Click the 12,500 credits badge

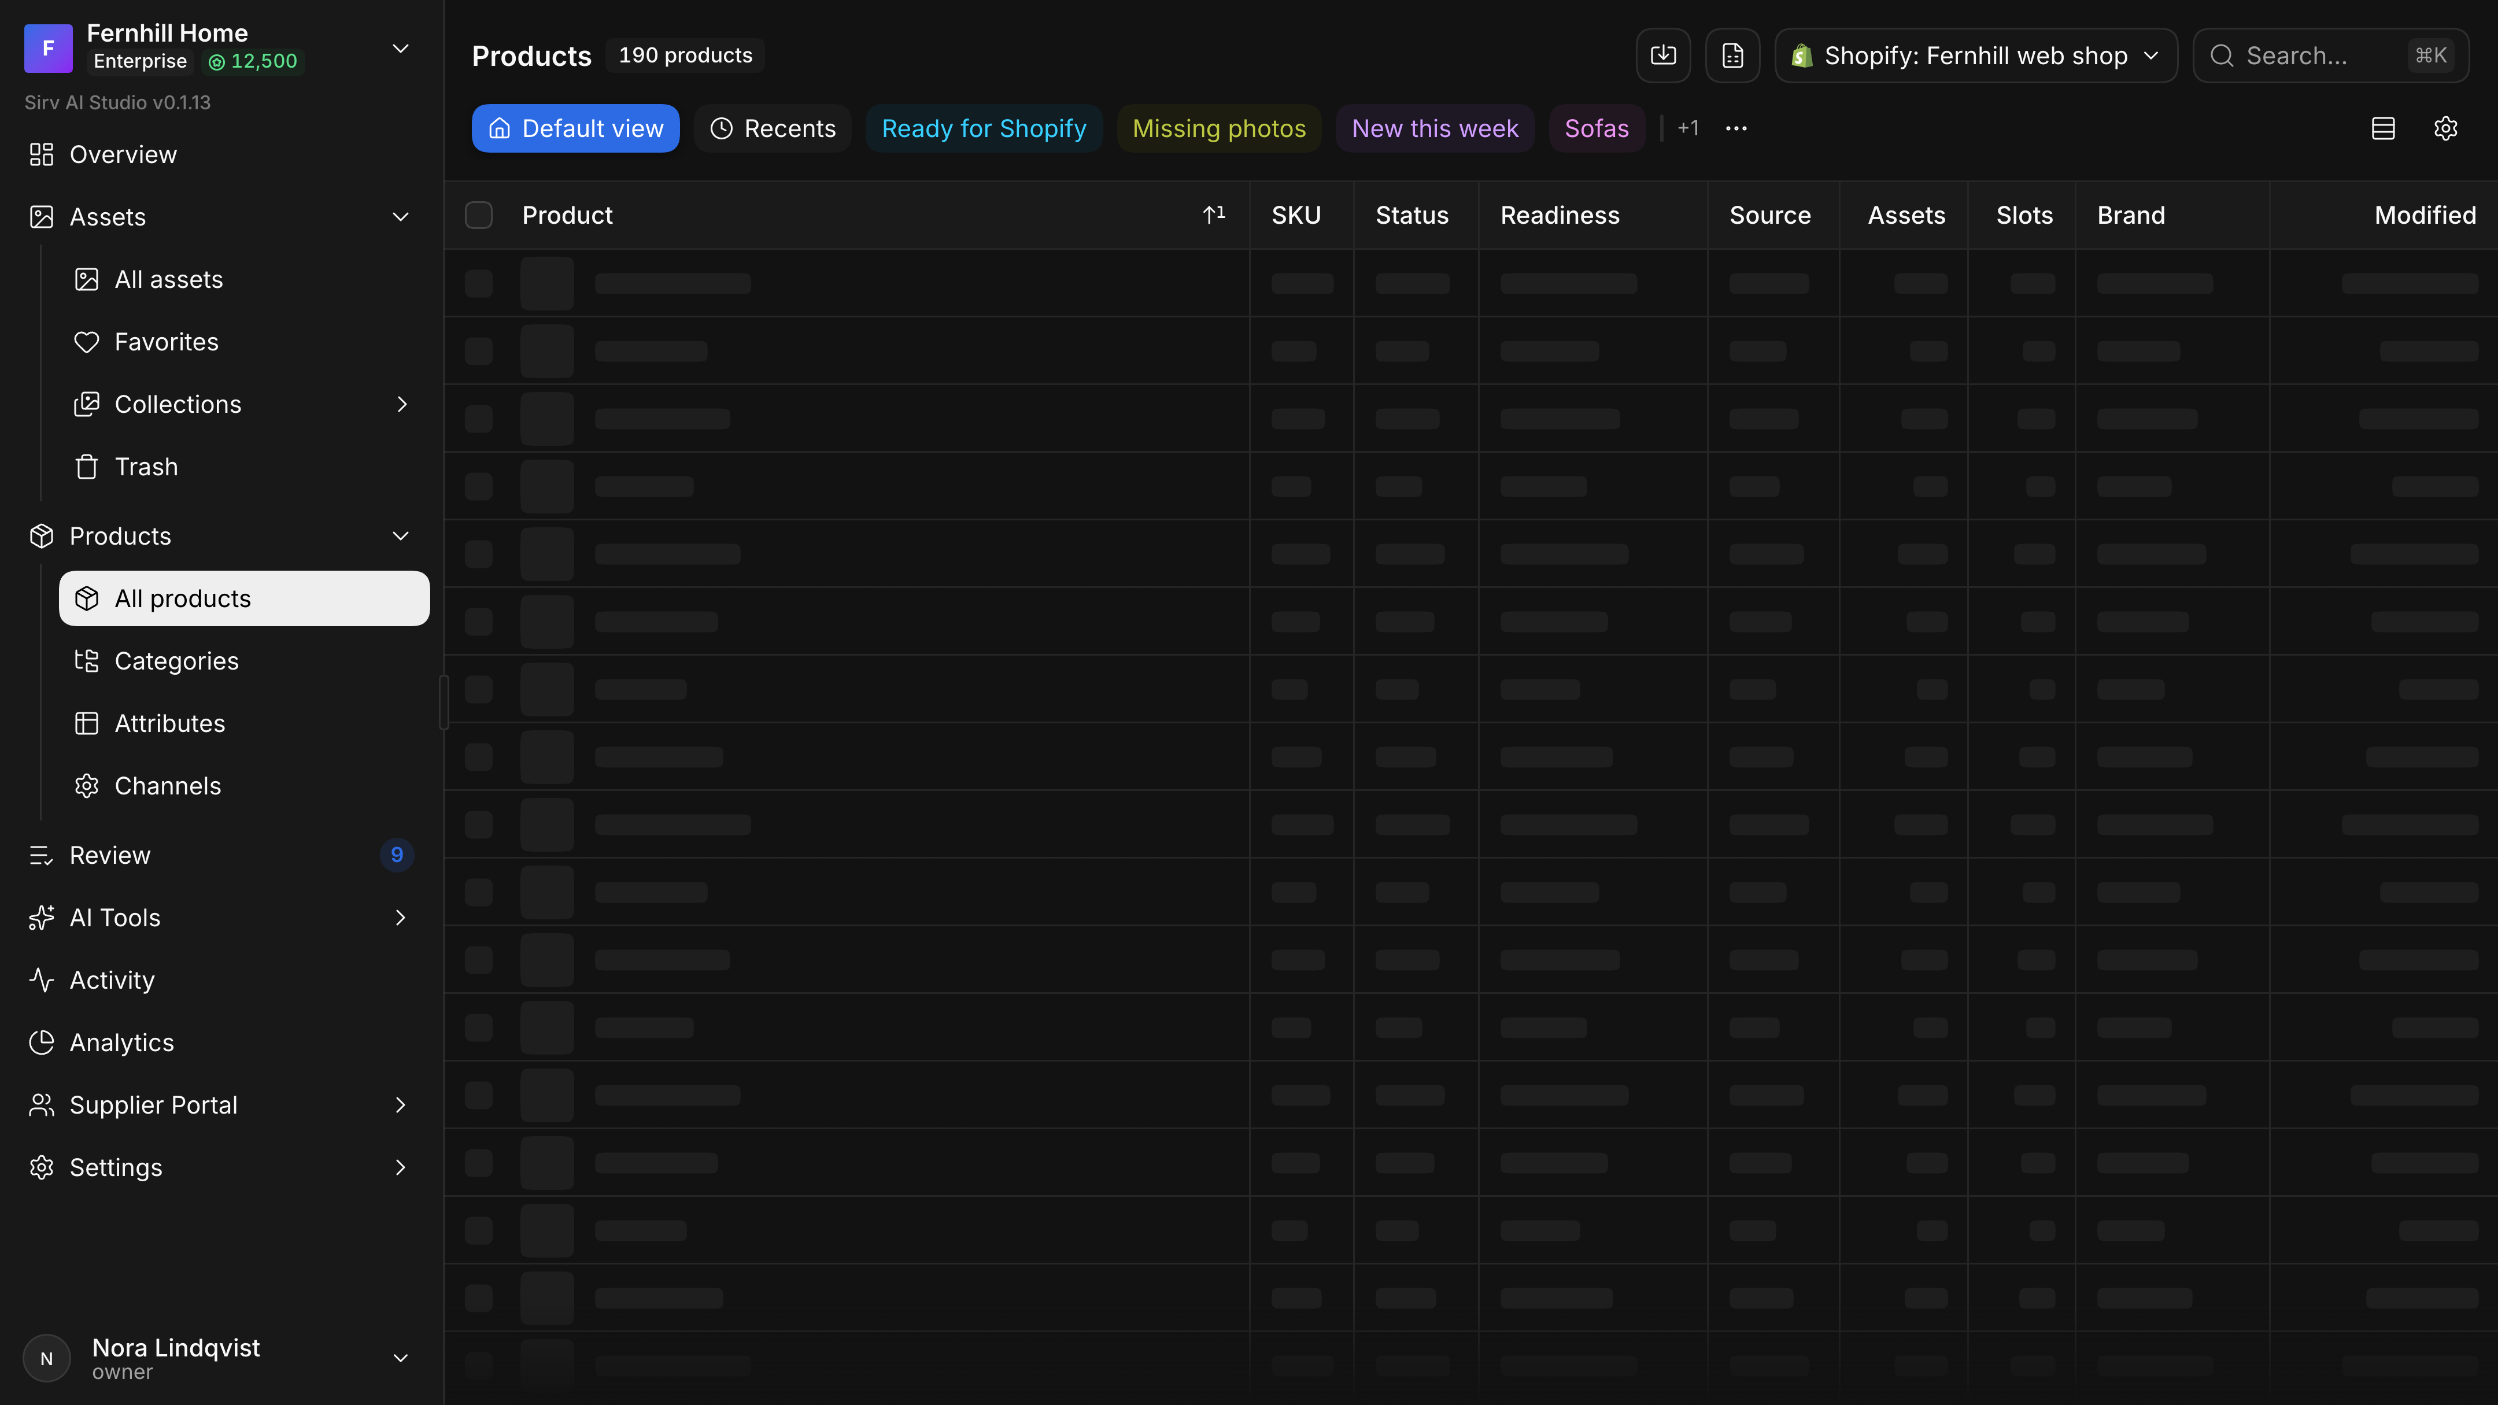pos(253,61)
